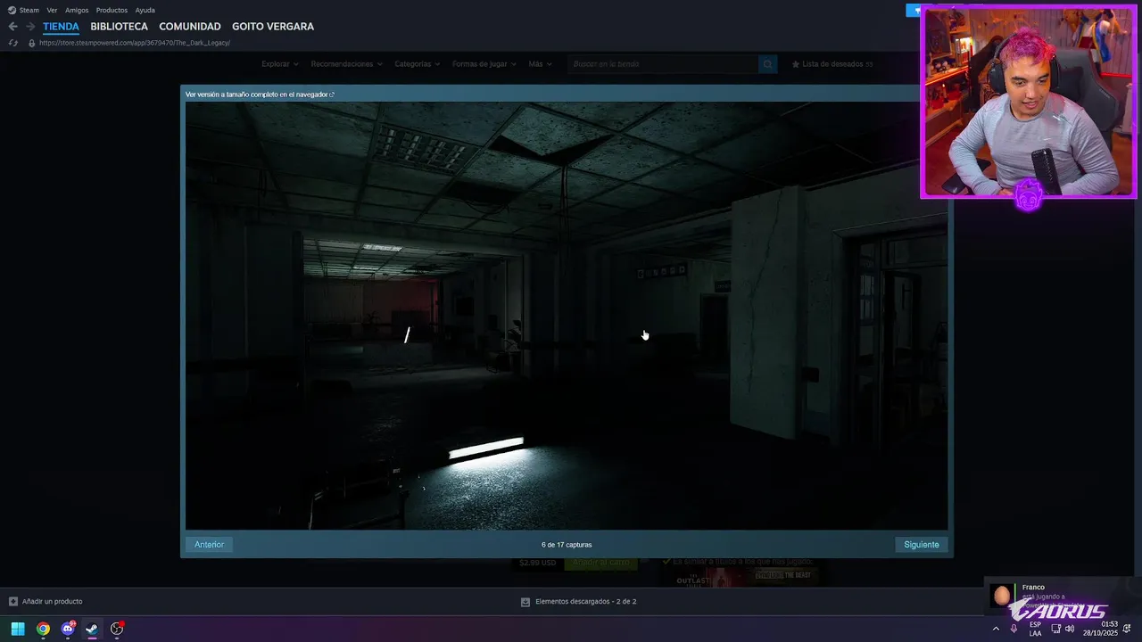Show hidden system tray icons chevron
Image resolution: width=1142 pixels, height=642 pixels.
click(x=996, y=629)
